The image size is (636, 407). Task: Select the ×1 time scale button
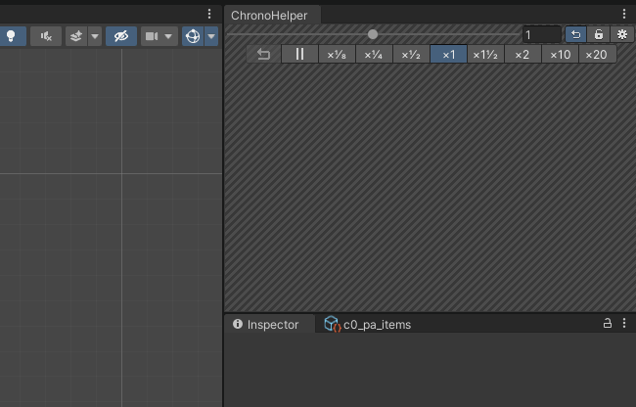tap(448, 55)
